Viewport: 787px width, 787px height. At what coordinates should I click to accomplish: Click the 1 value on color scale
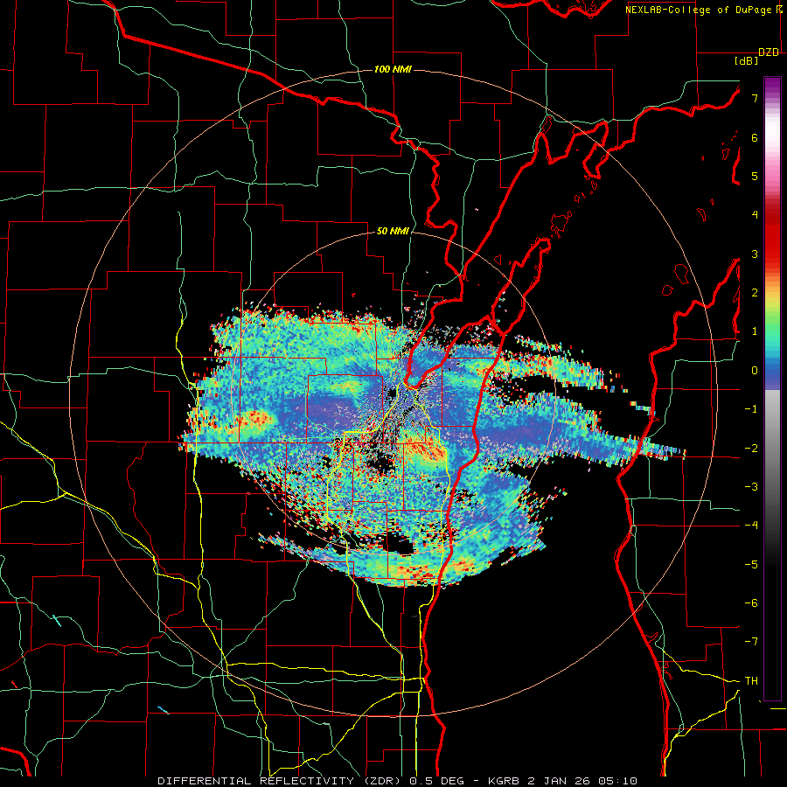pos(755,331)
